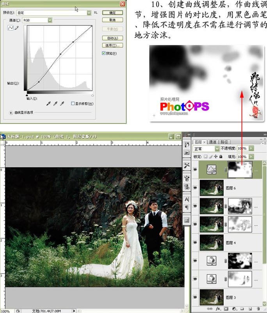Select the curve point editing tool

[11, 28]
